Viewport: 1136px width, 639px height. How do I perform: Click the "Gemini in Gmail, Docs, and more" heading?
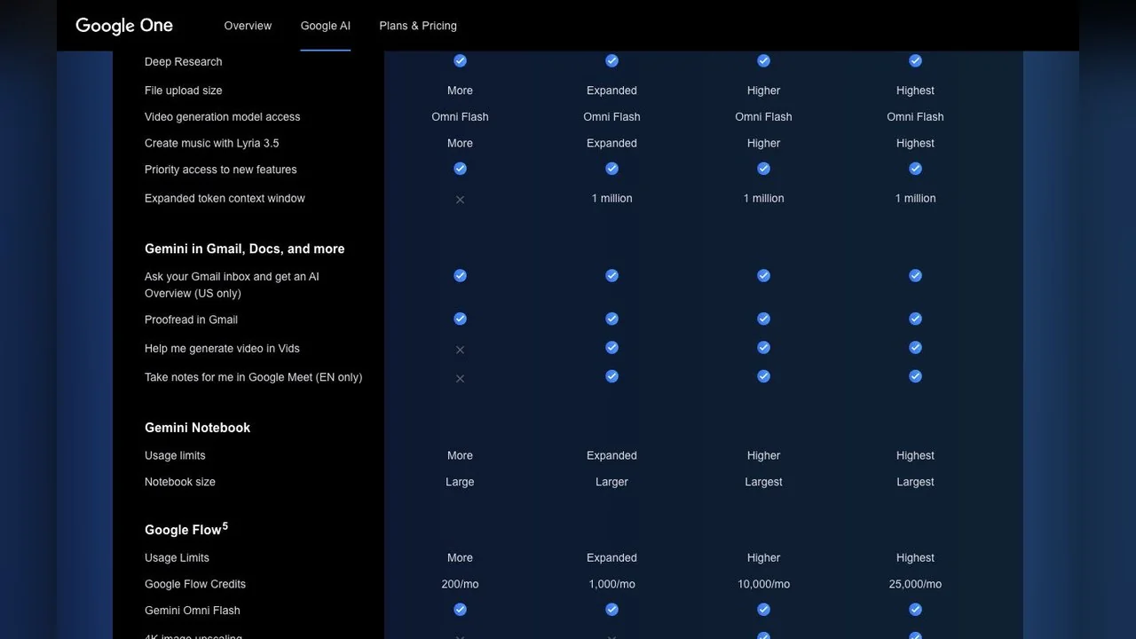pyautogui.click(x=244, y=249)
